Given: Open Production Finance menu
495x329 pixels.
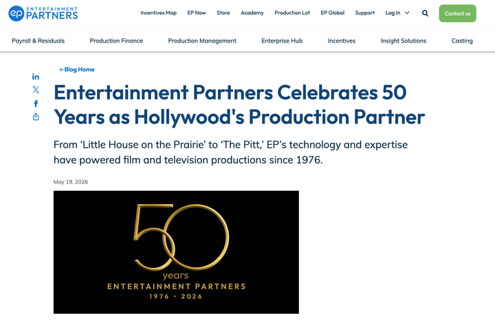Looking at the screenshot, I should pos(116,41).
